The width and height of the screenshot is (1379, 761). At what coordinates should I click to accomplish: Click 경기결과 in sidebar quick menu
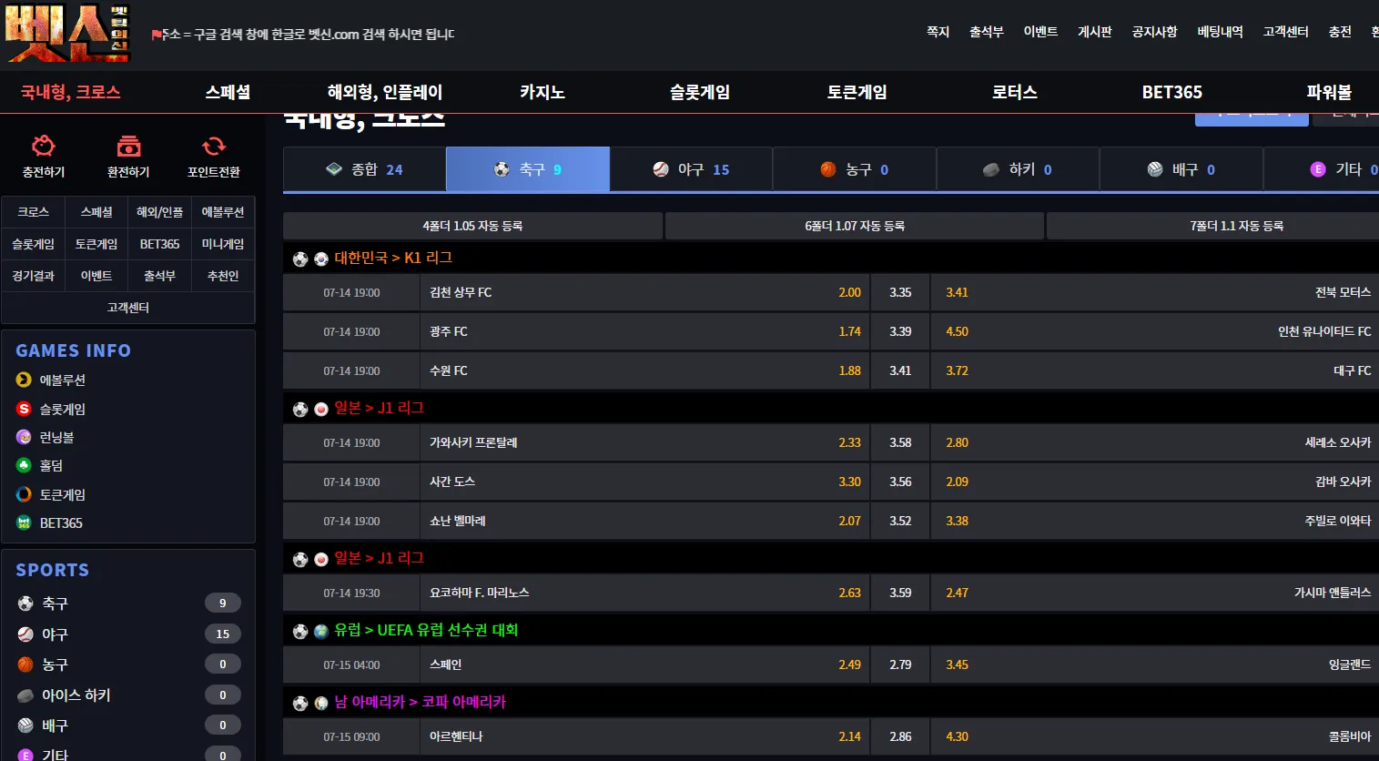pos(33,276)
